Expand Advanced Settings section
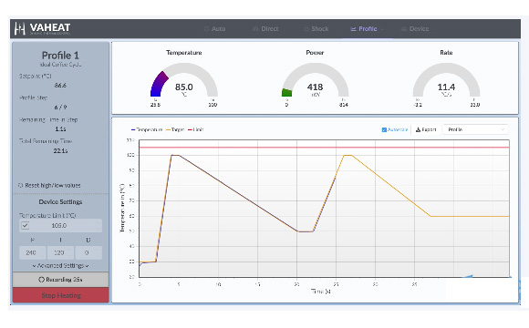Screen dimensions: 529x328 (60, 266)
